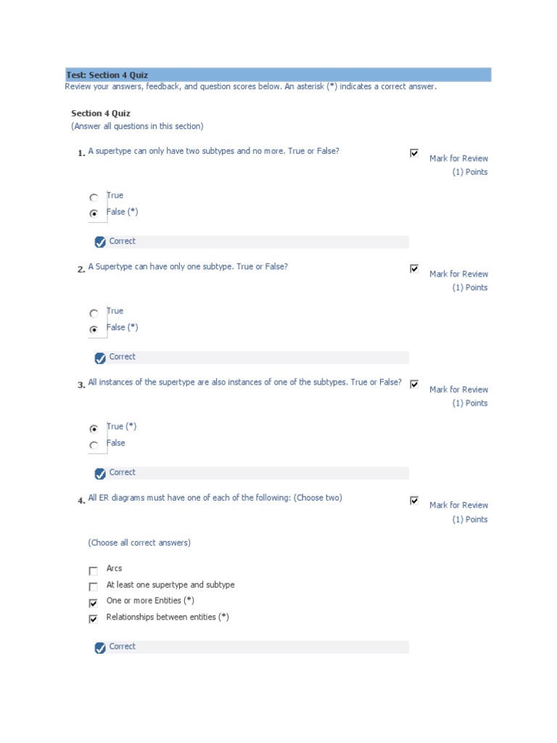Click the Correct checkmark icon under question 3
This screenshot has height=743, width=557.
point(100,474)
